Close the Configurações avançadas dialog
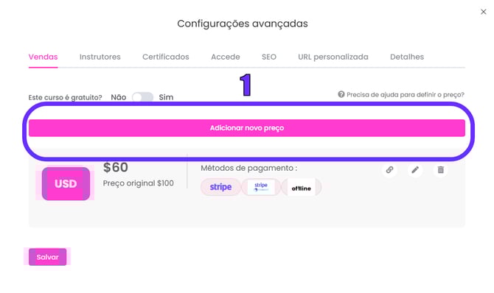The width and height of the screenshot is (494, 293). click(483, 12)
